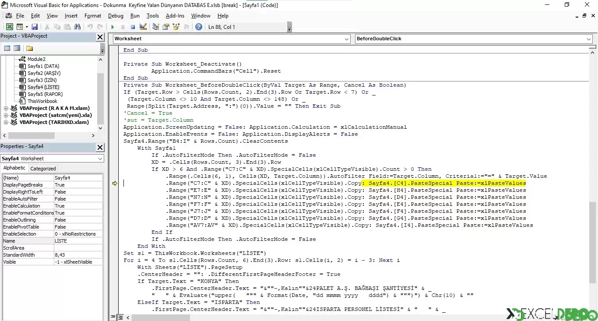Click the Paste clipboard icon

(x=67, y=27)
